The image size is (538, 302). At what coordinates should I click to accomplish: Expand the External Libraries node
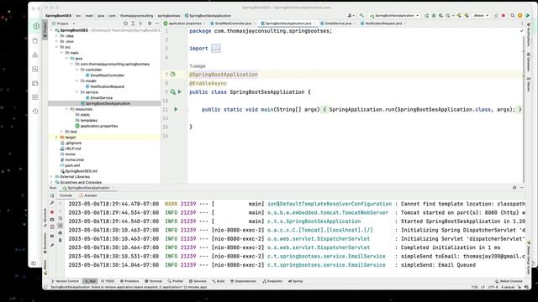52,177
